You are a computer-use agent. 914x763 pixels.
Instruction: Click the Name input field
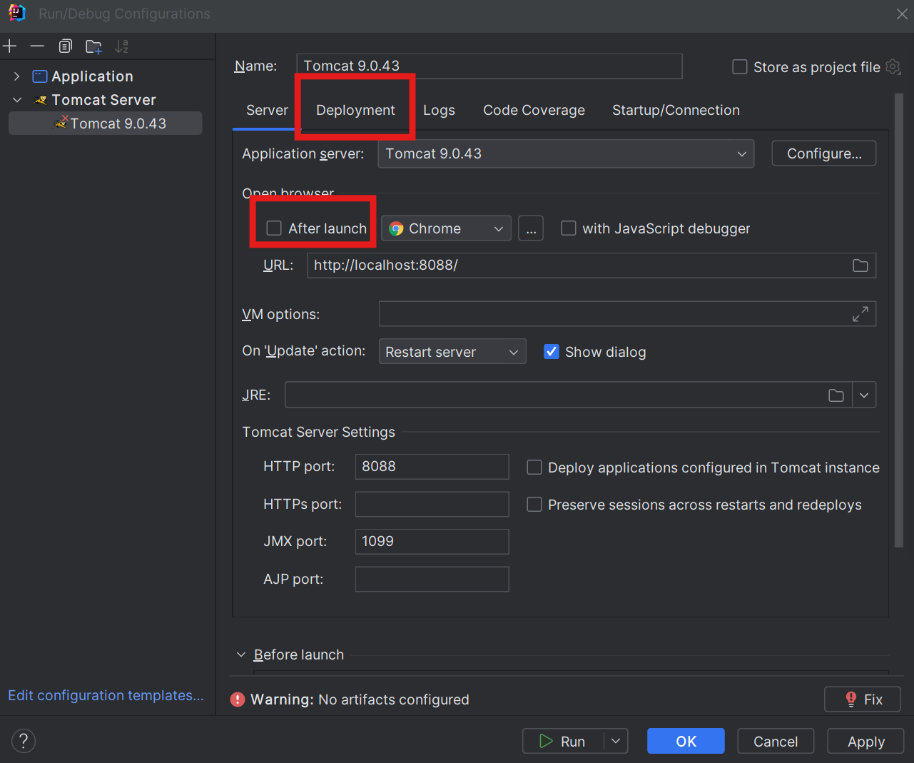[489, 66]
